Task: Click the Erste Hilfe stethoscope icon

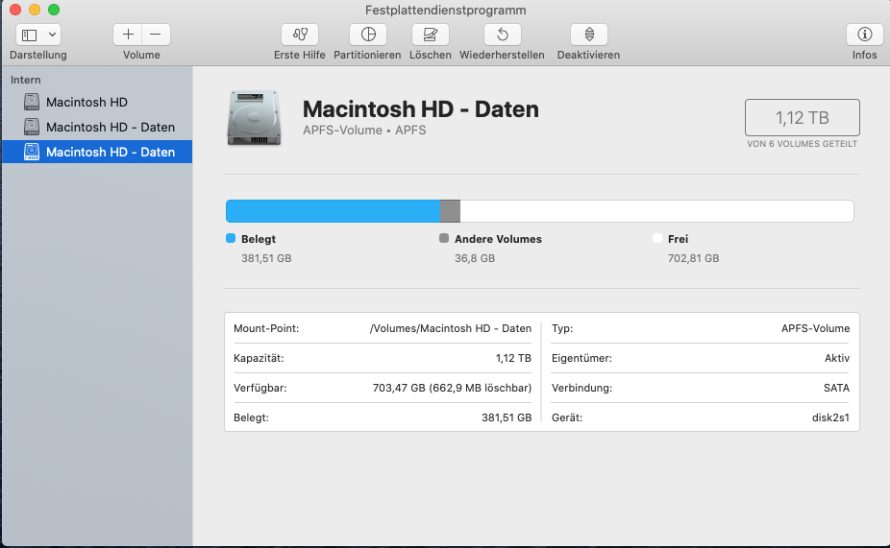Action: (300, 35)
